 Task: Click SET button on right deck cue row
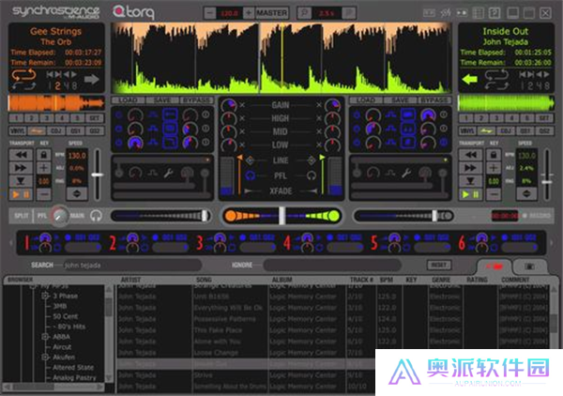pyautogui.click(x=544, y=118)
